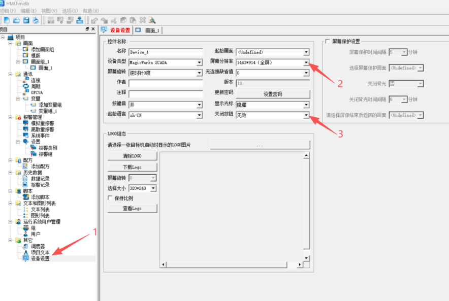This screenshot has width=449, height=301.
Task: Select 周期 tree node
Action: 36,86
